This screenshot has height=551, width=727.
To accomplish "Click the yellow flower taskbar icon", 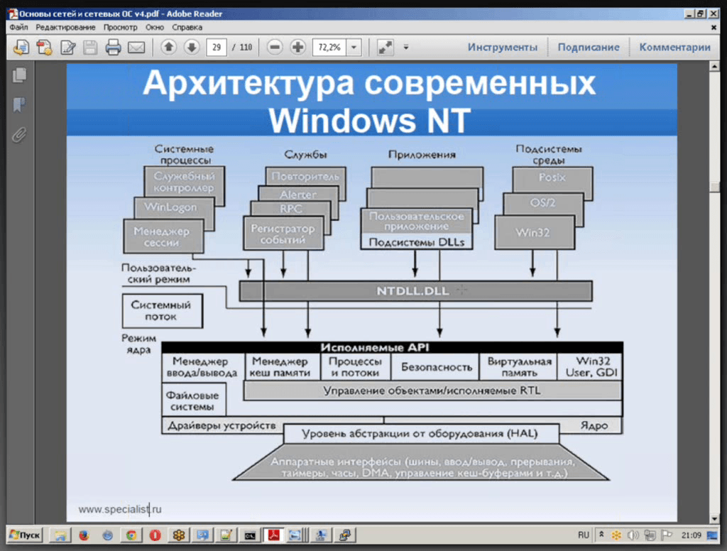I will click(178, 535).
